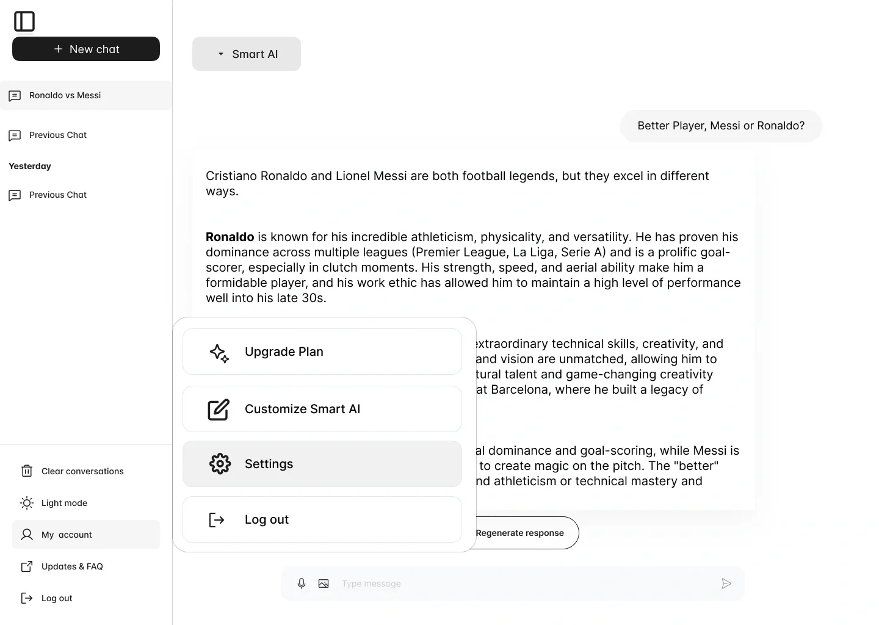Open Settings from the popup menu
Viewport: 879px width, 625px height.
tap(322, 464)
